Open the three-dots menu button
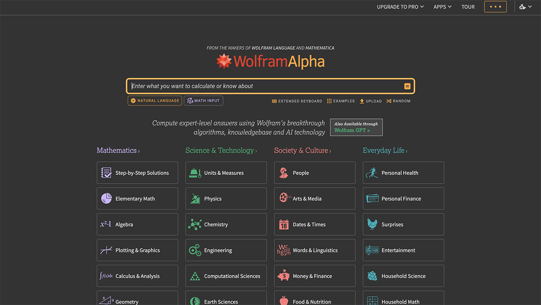The height and width of the screenshot is (305, 541). (x=495, y=7)
